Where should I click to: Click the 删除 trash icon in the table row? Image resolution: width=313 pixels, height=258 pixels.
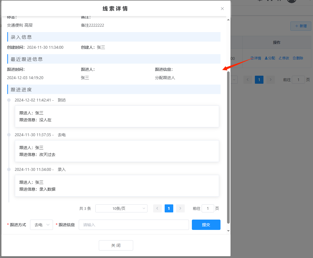[294, 58]
